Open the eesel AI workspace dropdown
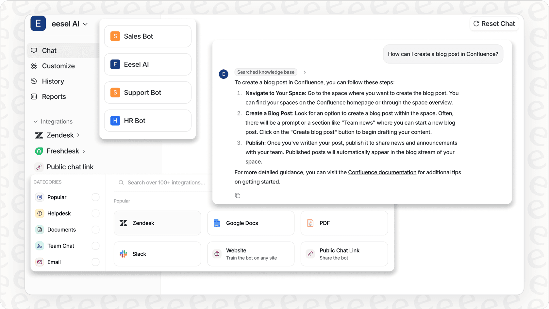The image size is (549, 309). click(86, 24)
